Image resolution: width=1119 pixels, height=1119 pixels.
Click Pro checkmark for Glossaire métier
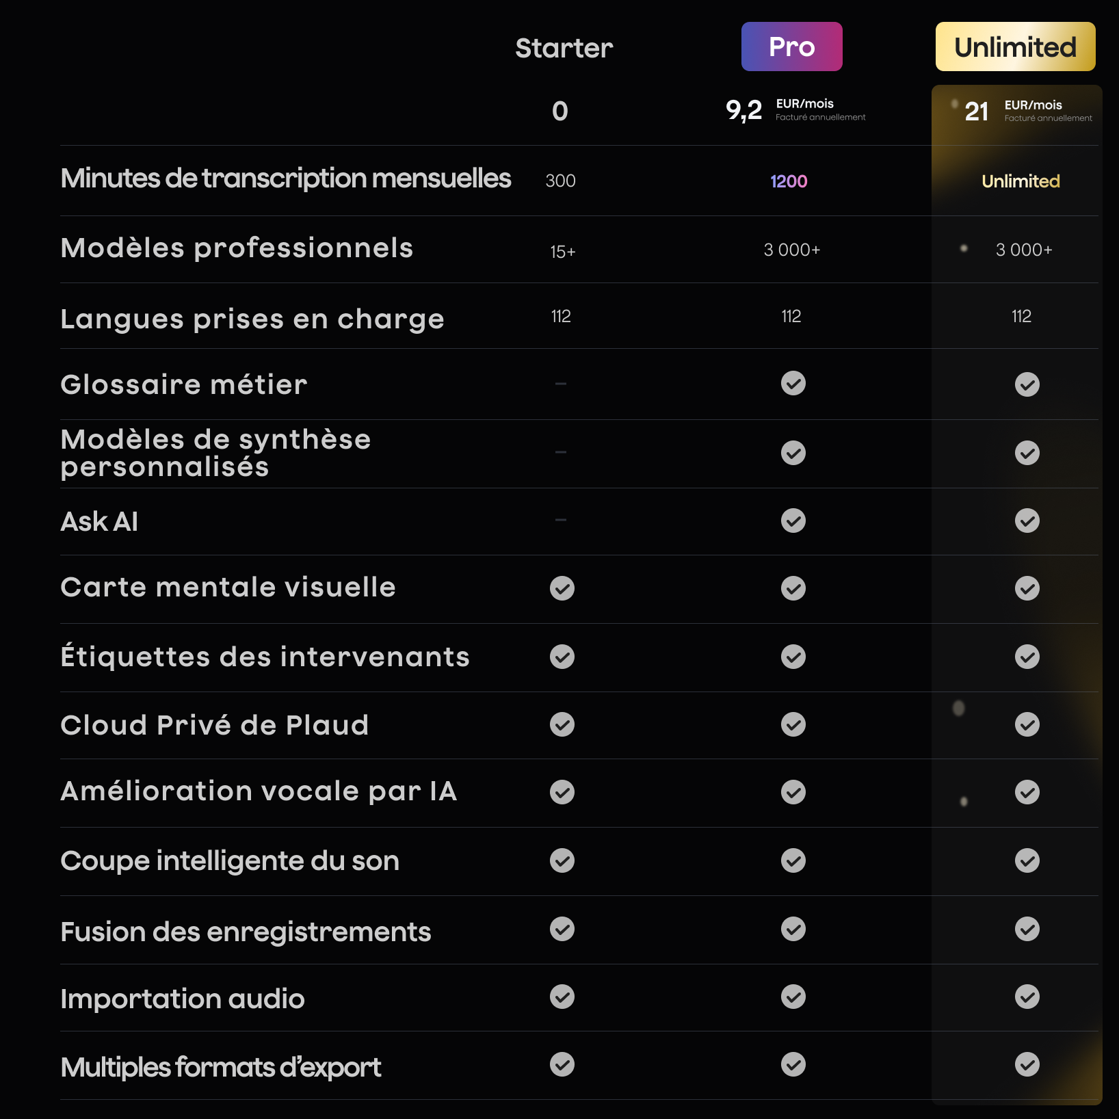[x=793, y=384]
